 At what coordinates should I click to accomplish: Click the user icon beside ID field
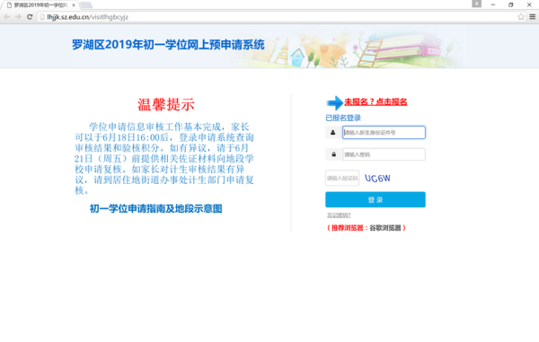click(x=332, y=133)
